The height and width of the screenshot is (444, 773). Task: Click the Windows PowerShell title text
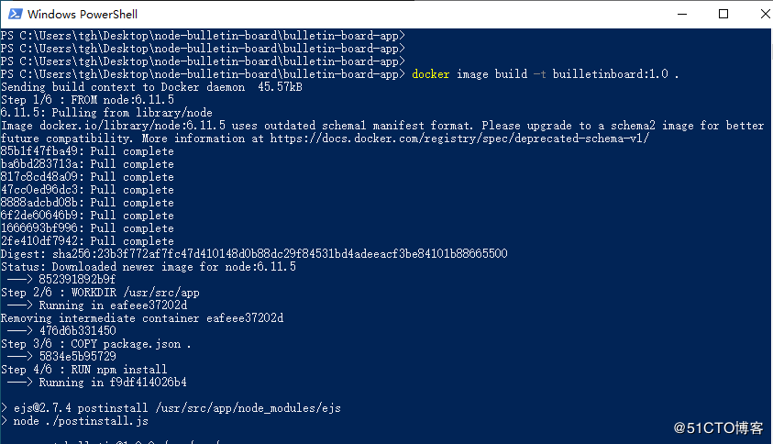[x=77, y=15]
